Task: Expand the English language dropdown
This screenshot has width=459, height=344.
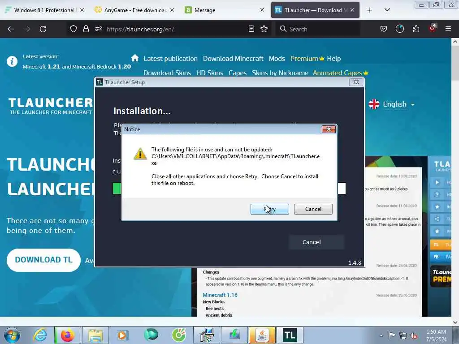Action: pos(392,104)
